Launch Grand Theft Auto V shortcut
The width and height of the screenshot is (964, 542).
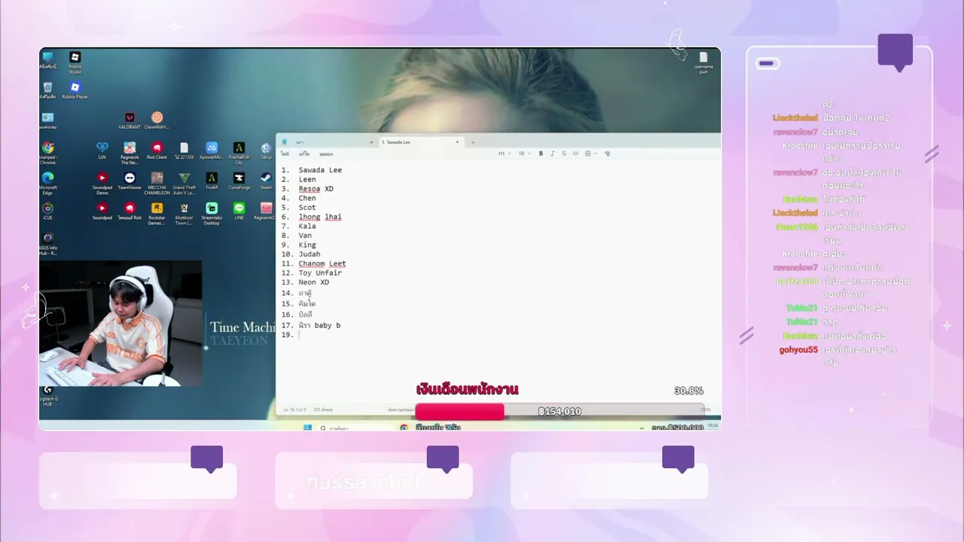tap(185, 183)
